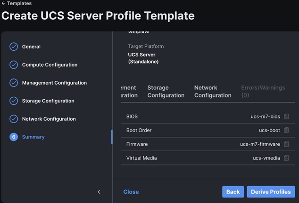Switch to the Storage Configuration tab
Screen dimensions: 299x203
pos(166,92)
